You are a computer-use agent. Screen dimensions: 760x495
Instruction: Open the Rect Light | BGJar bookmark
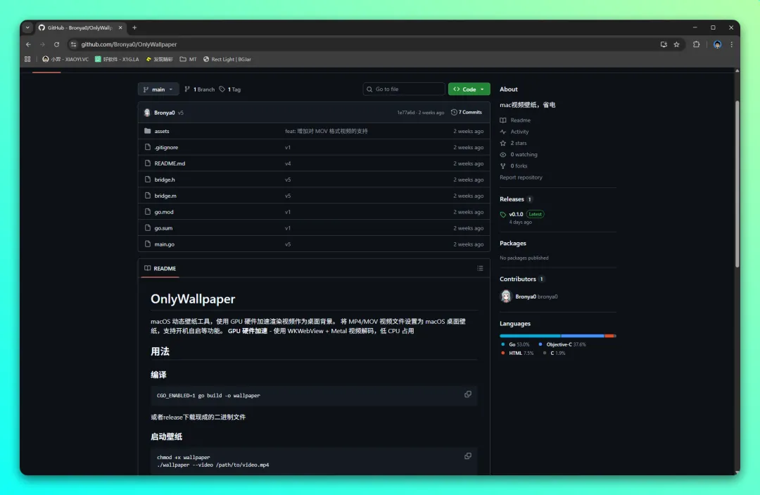tap(227, 59)
